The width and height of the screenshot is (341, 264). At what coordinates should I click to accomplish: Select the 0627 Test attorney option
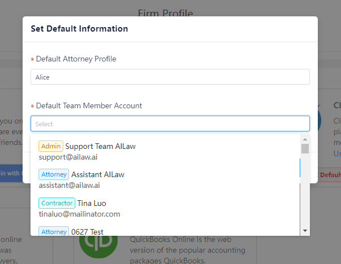[x=165, y=231]
